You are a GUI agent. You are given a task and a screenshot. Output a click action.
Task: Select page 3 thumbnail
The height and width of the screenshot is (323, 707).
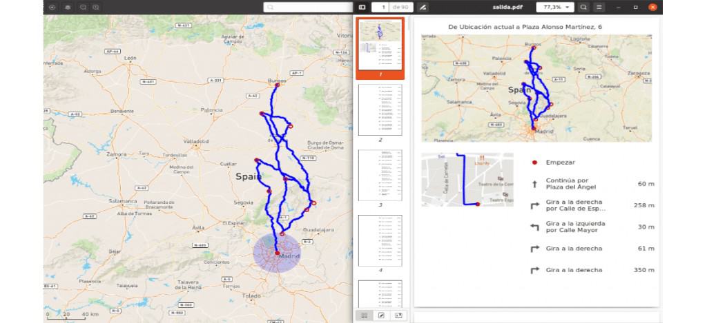(x=380, y=175)
